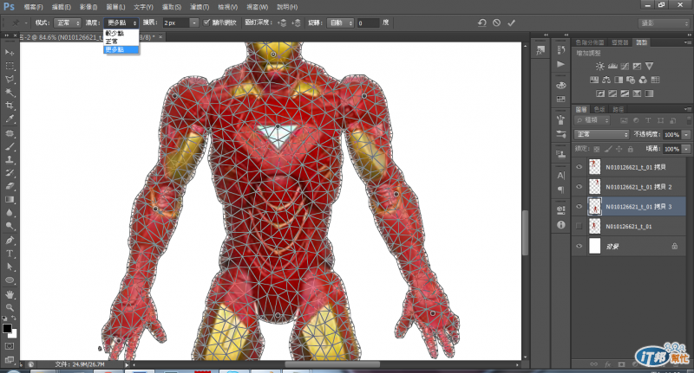Switch to the 導覽器 navigator tab
The image size is (694, 373).
(x=619, y=42)
